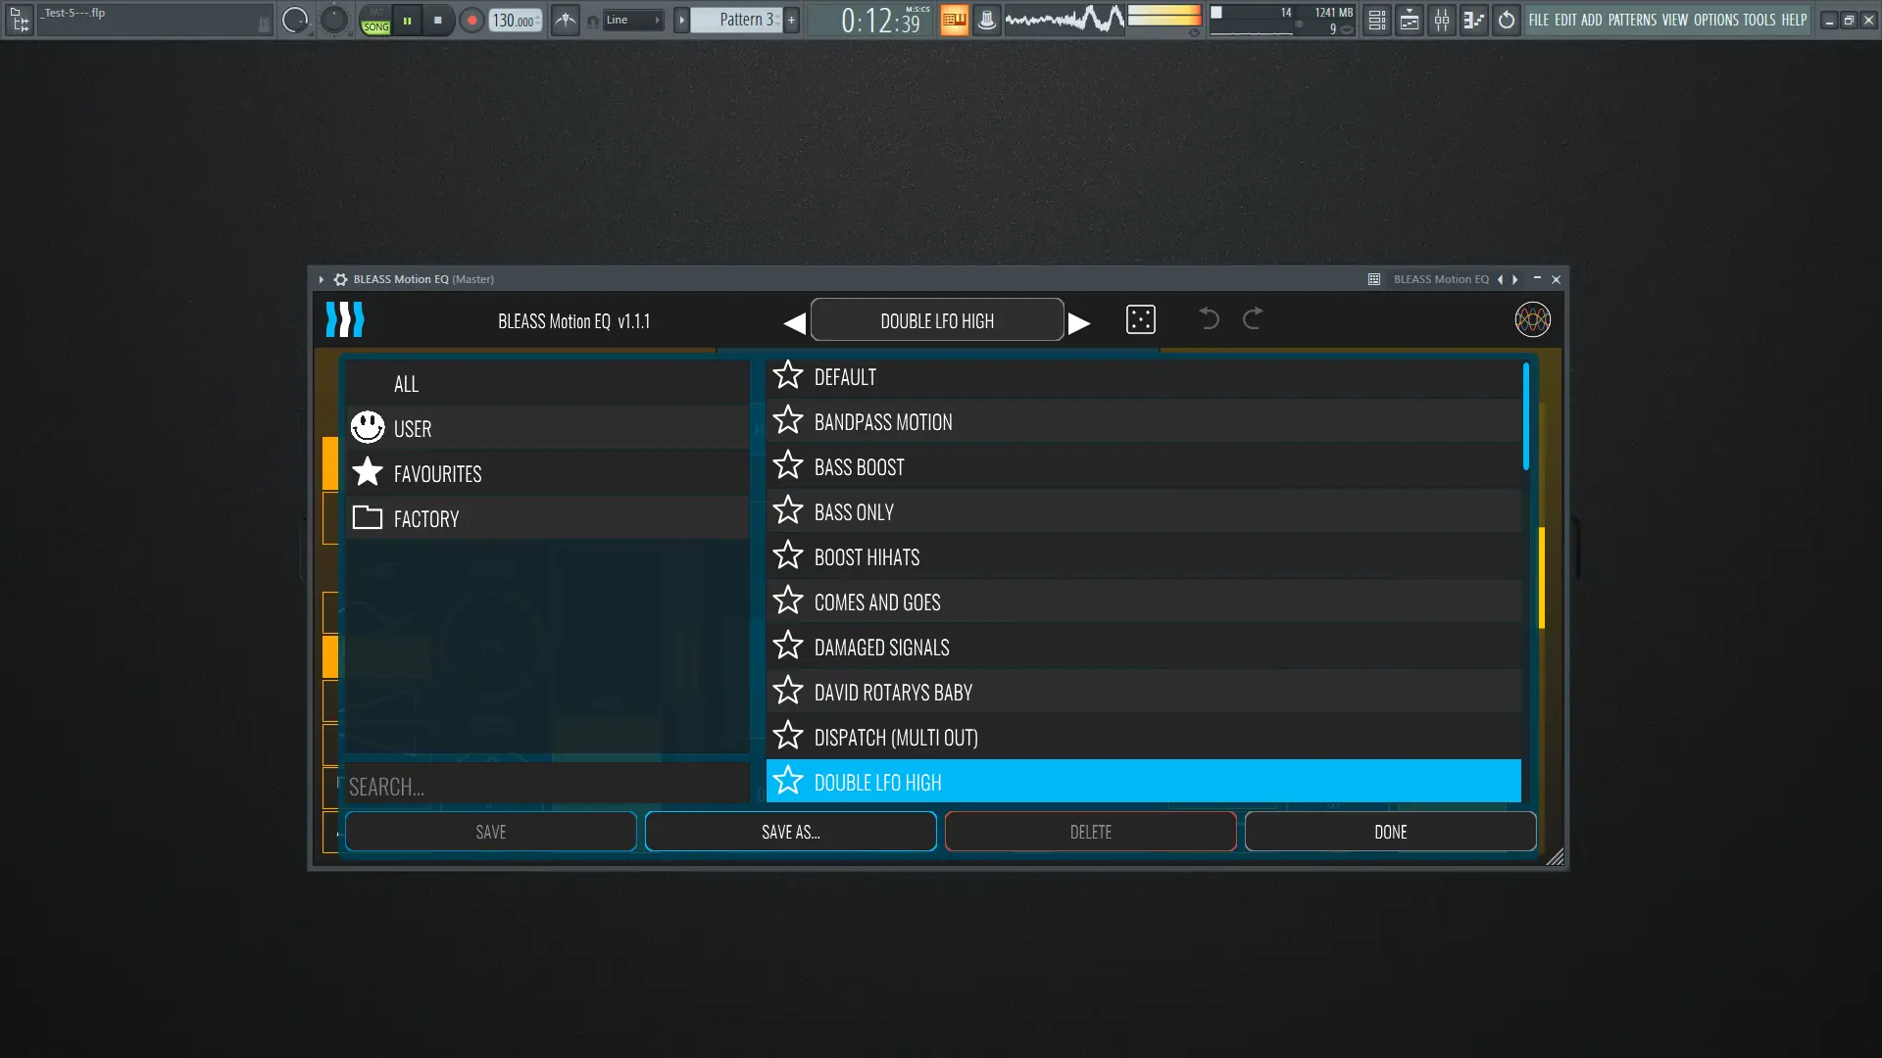This screenshot has width=1882, height=1058.
Task: Click the redo arrow in plugin header
Action: [x=1253, y=318]
